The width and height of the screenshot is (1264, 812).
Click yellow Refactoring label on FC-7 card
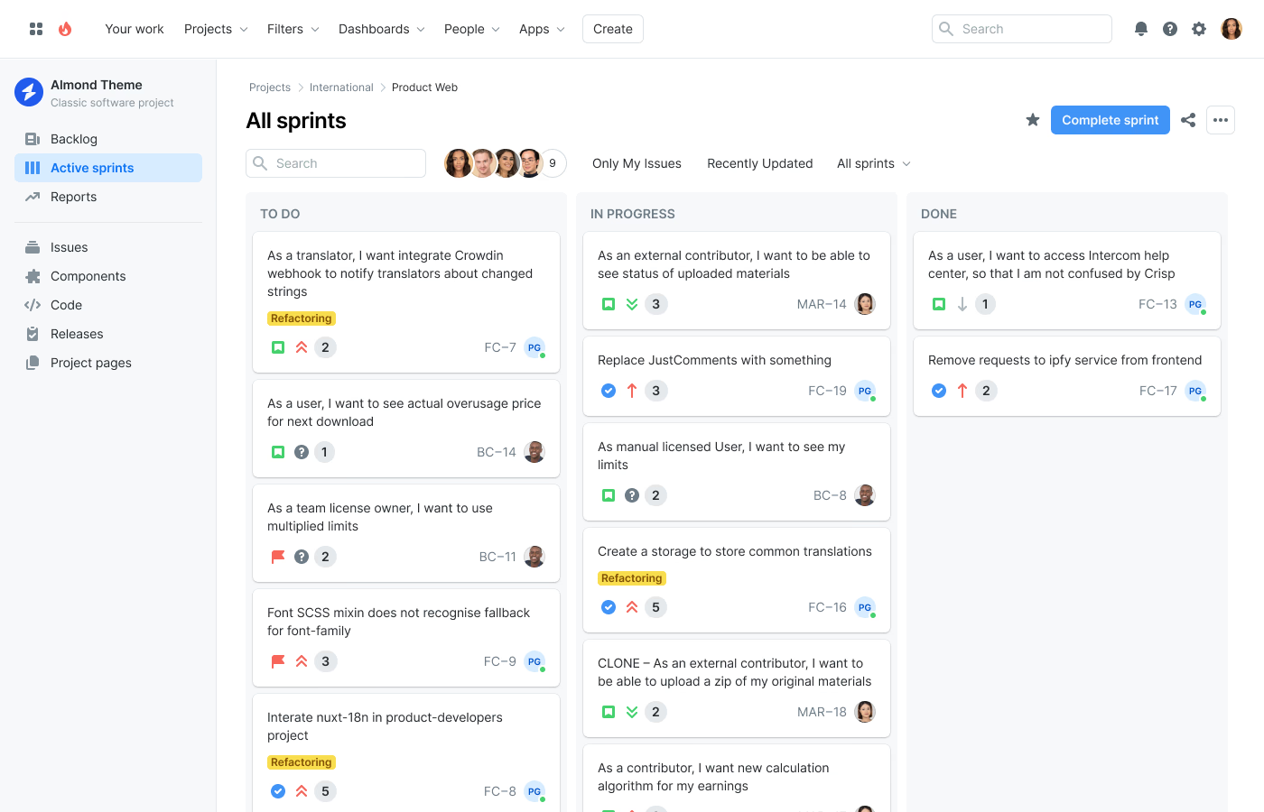[x=302, y=318]
